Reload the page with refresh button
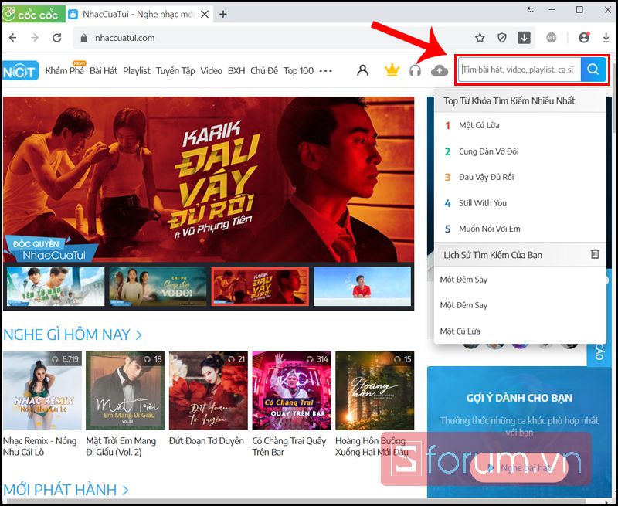 (57, 38)
